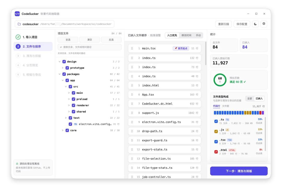
Task: Click drag handle of file-type-stats.ts row
Action: pos(132,168)
